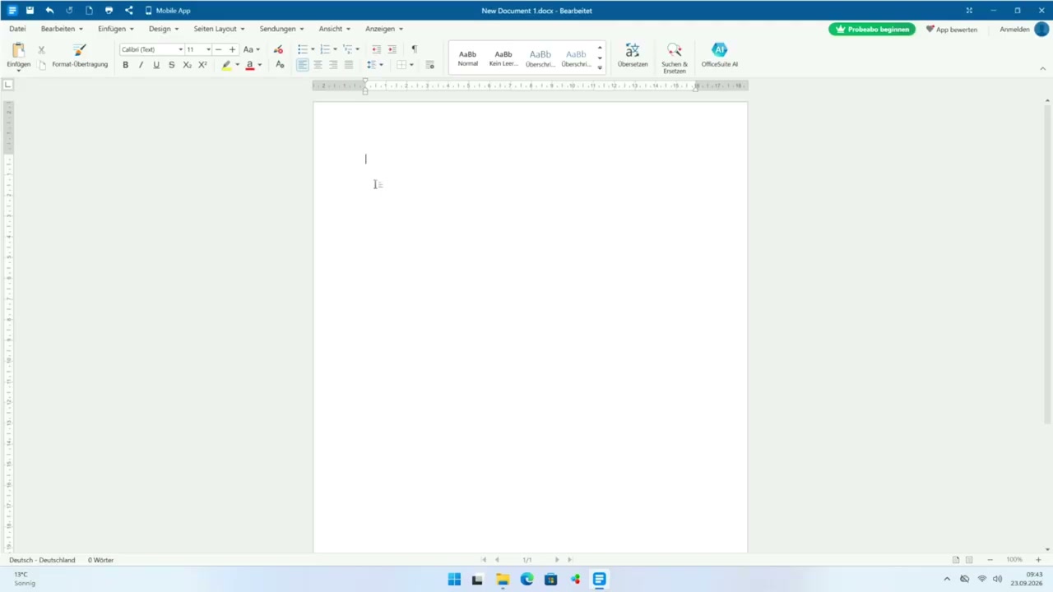Open Suchen & Ersetzen

click(675, 58)
